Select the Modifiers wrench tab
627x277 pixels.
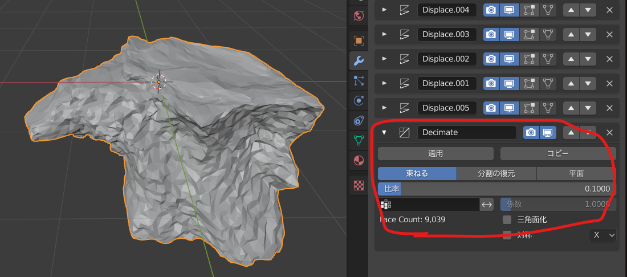coord(359,61)
